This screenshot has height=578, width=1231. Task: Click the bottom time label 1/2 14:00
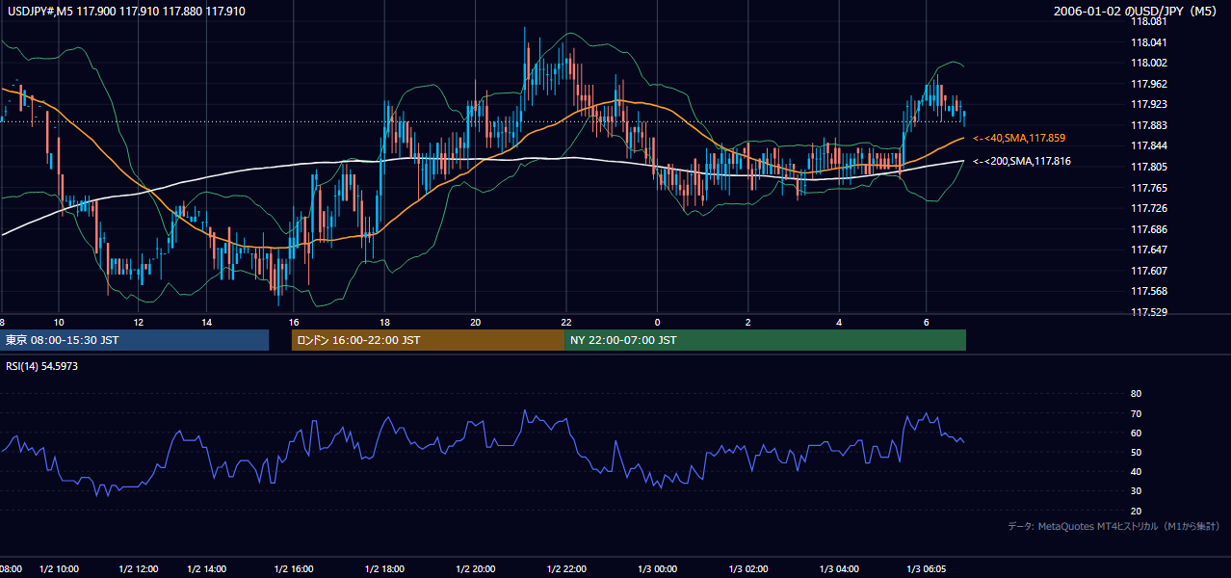pyautogui.click(x=205, y=569)
